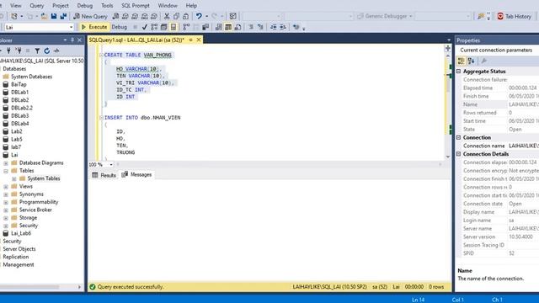Paste from clipboard in toolbar
The height and width of the screenshot is (303, 539).
[x=185, y=16]
